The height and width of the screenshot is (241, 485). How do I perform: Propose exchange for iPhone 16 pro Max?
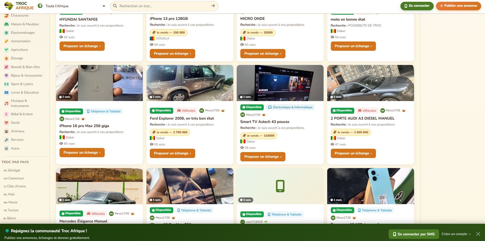[x=82, y=153]
